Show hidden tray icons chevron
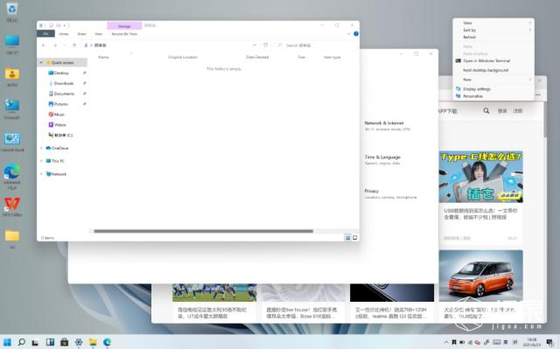The width and height of the screenshot is (560, 349). 446,342
